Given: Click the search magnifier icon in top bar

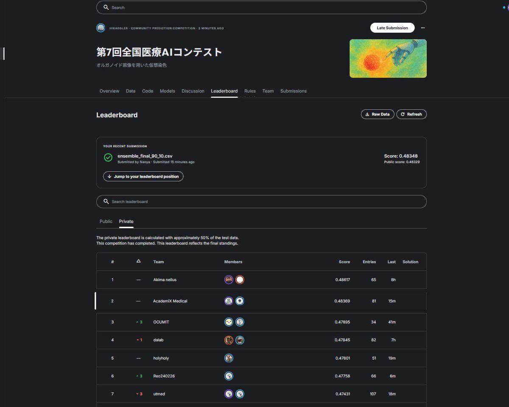Looking at the screenshot, I should coord(106,7).
